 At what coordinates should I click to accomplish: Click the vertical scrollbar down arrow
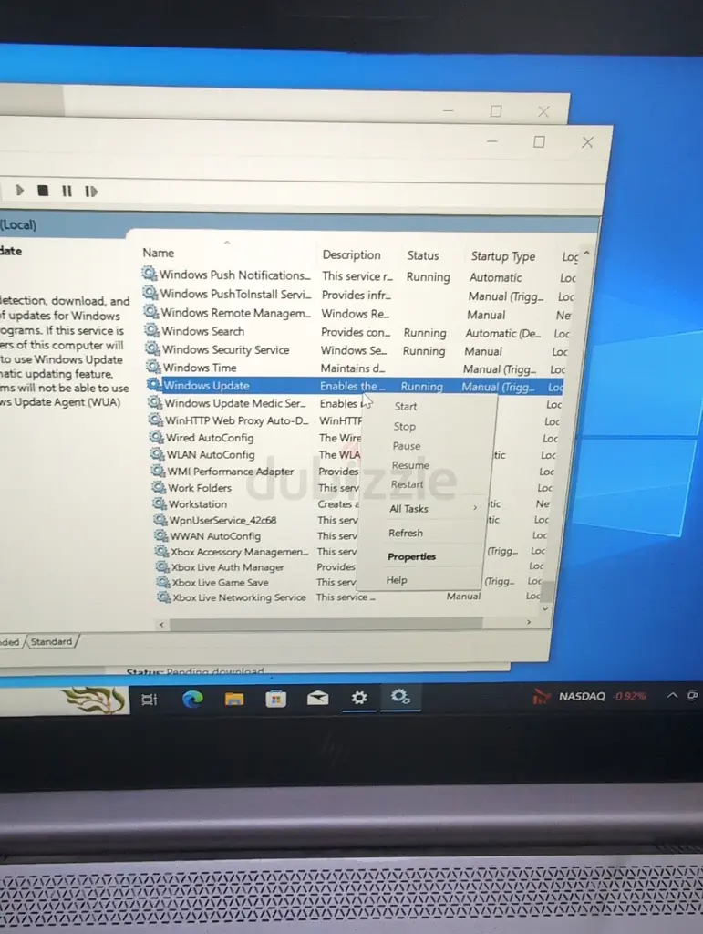tap(544, 608)
